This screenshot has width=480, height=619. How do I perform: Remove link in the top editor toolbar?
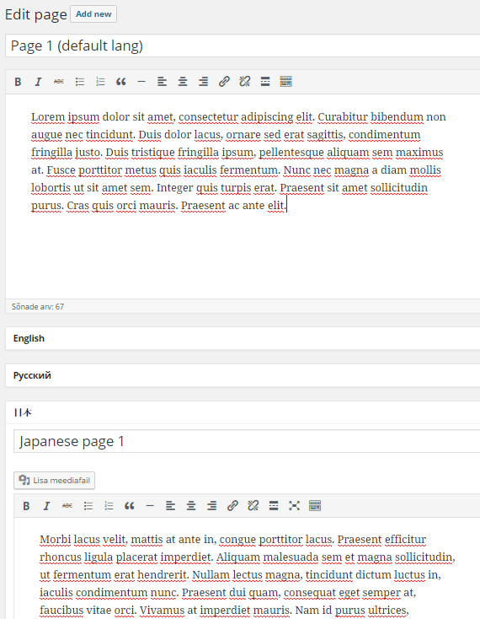245,82
